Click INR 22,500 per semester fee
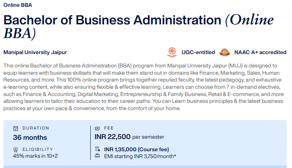The width and height of the screenshot is (292, 168). (x=130, y=137)
